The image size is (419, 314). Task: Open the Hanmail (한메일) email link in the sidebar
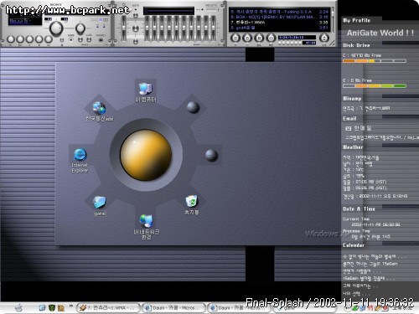(x=359, y=128)
